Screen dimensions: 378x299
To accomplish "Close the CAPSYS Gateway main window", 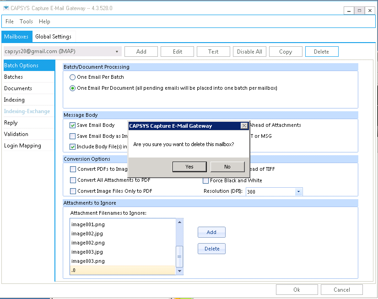I will tap(370, 11).
